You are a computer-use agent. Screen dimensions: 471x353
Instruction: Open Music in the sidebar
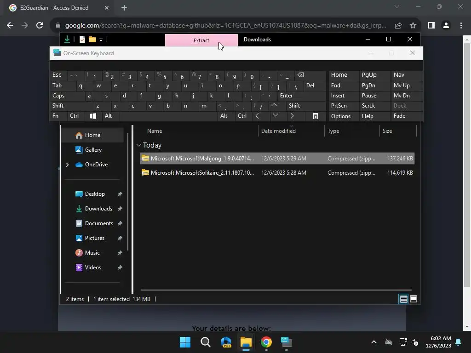tap(92, 253)
